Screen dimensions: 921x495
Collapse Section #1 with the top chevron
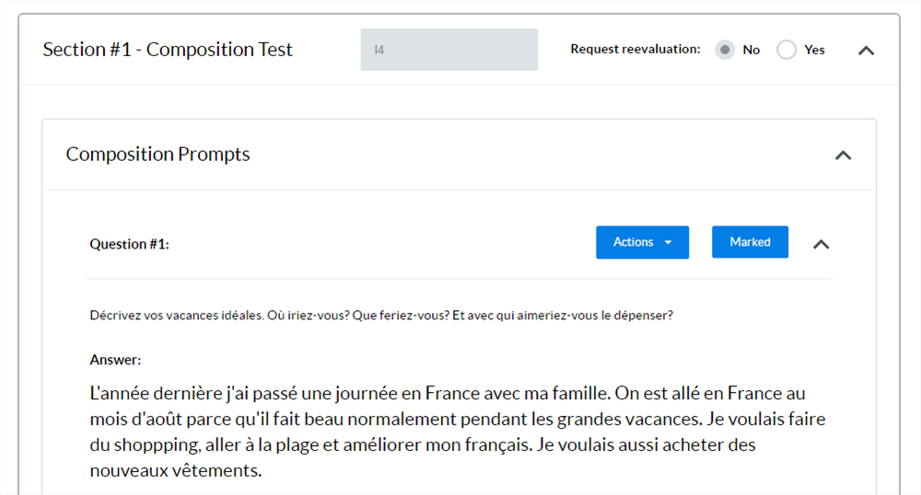866,51
